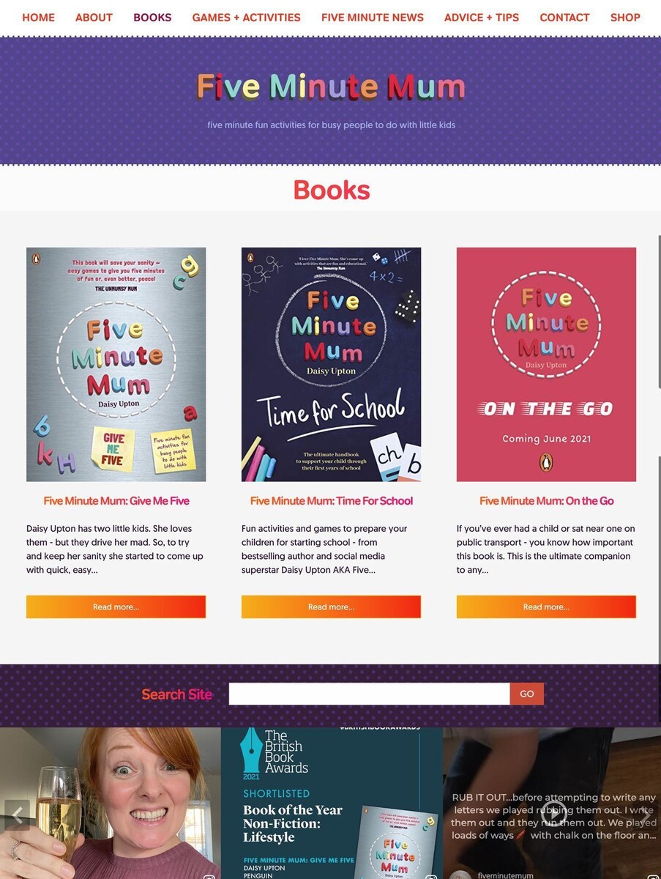Screen dimensions: 661x879
Task: Open the British Book Awards shortlisted post
Action: [332, 803]
